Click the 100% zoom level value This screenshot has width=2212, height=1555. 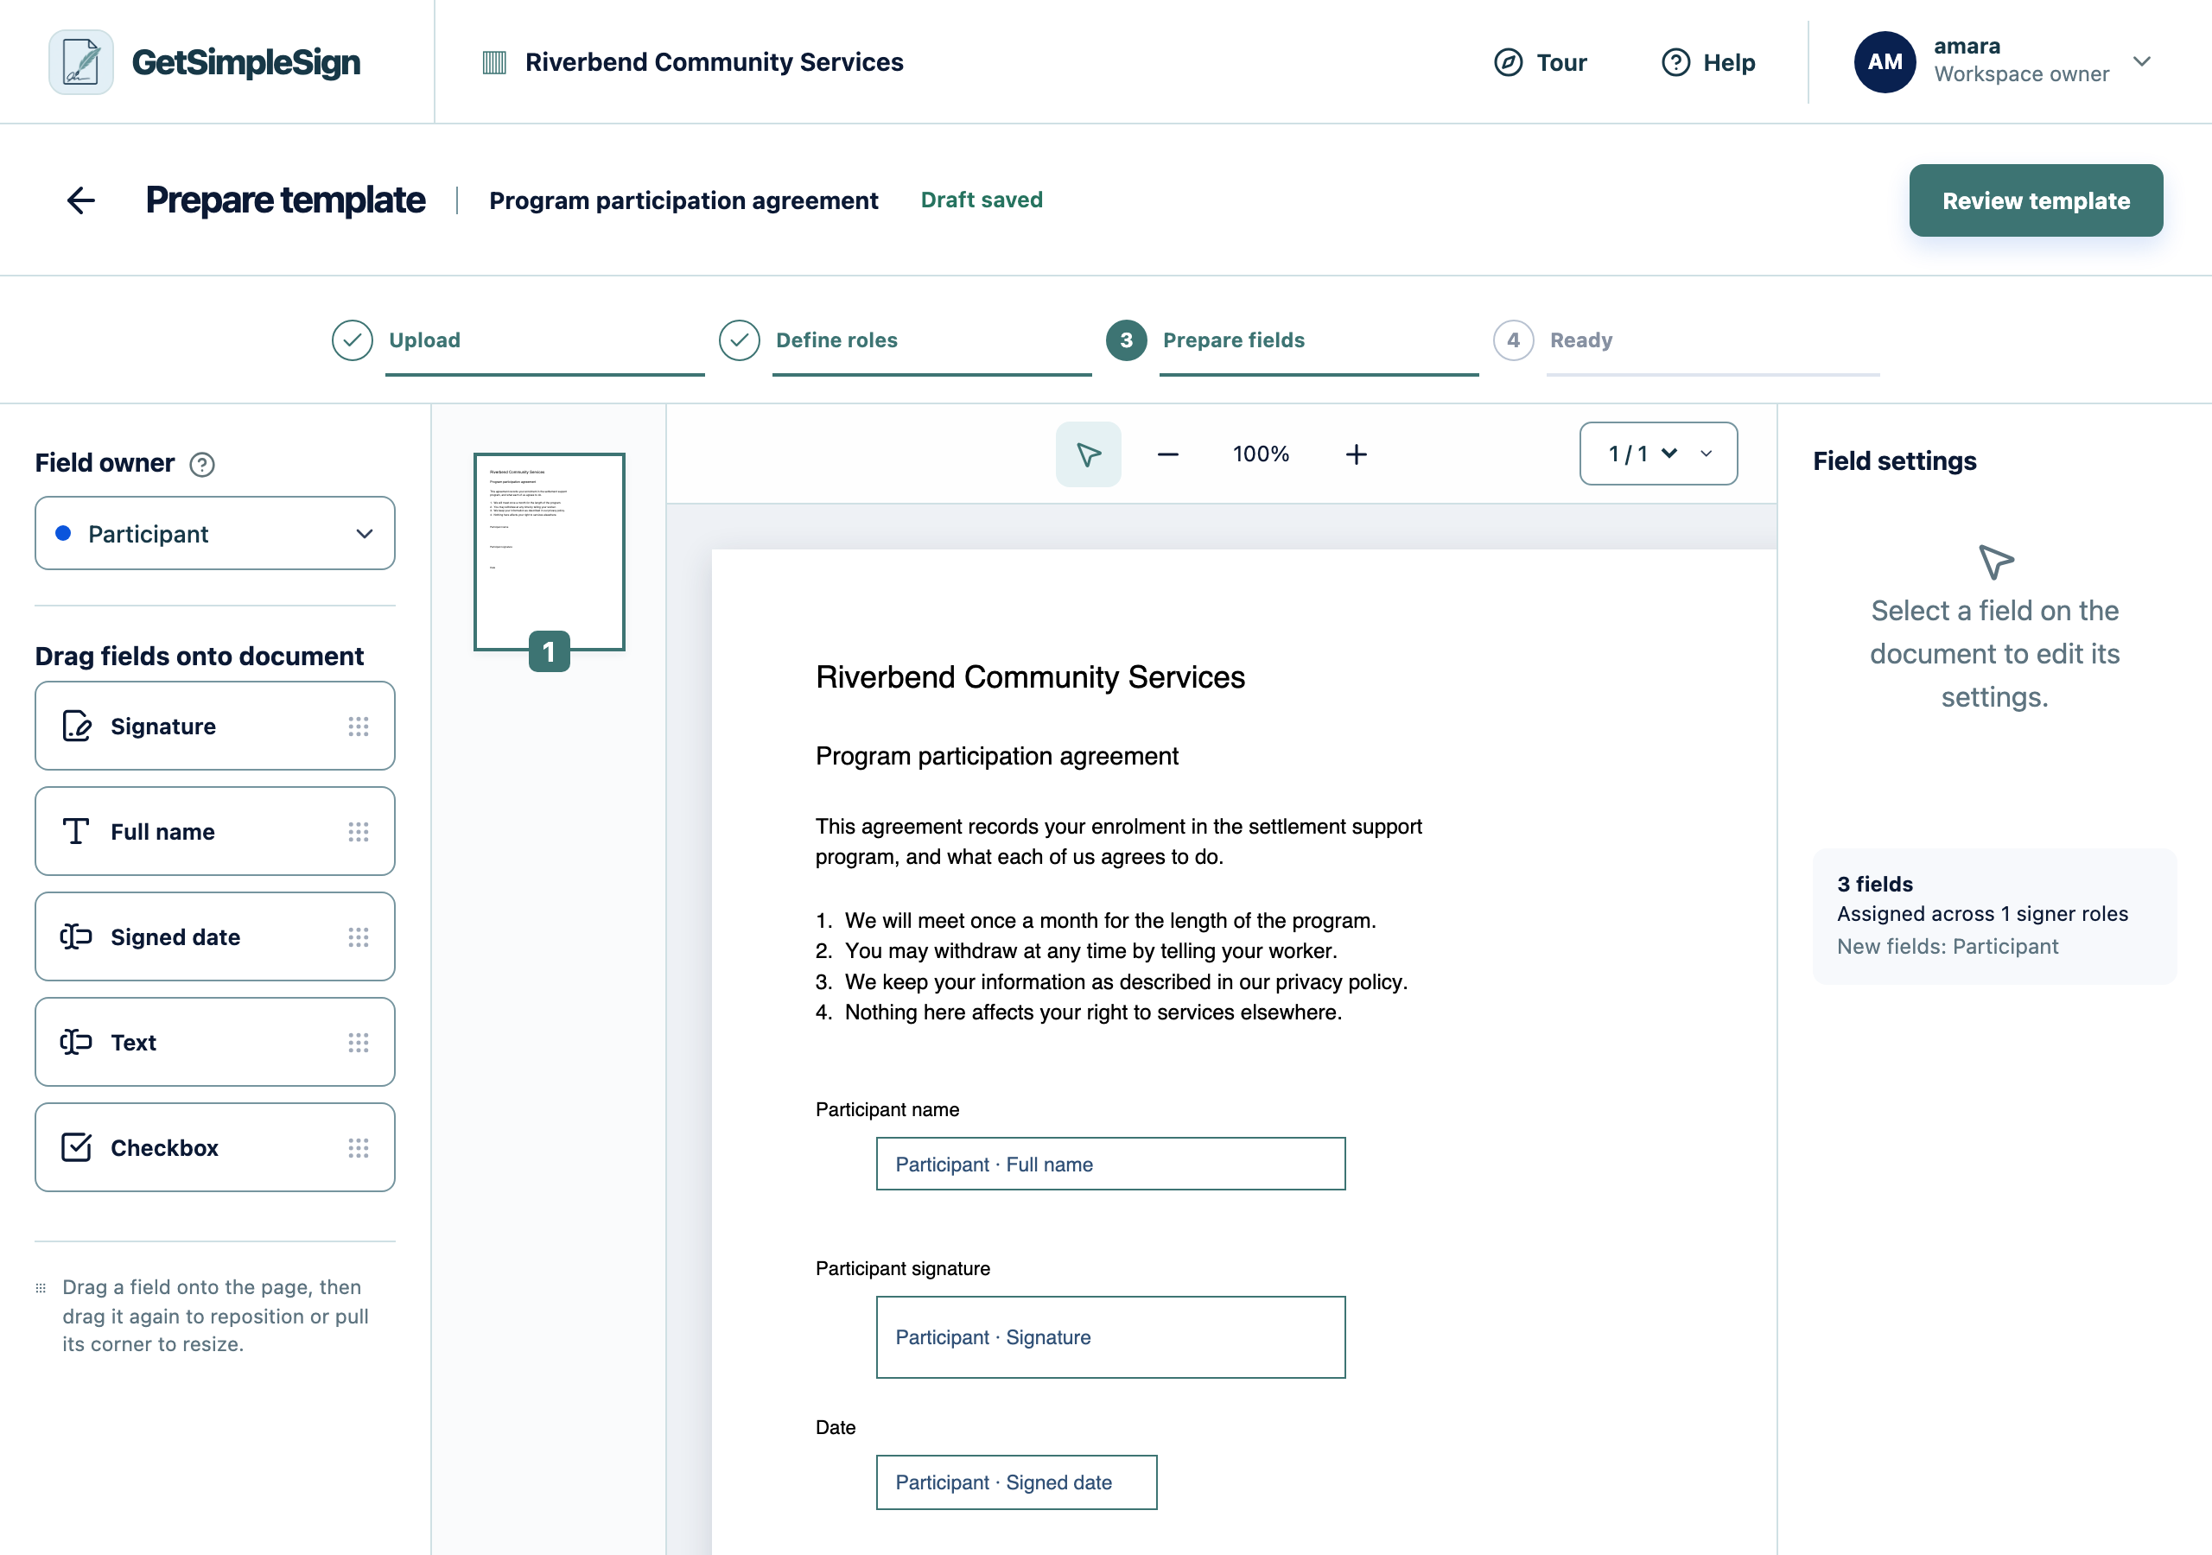[x=1262, y=454]
